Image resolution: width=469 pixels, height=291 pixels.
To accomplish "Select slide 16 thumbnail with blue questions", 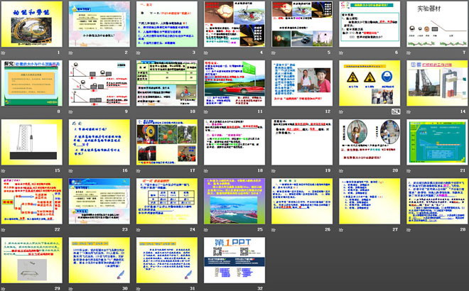I will coord(99,142).
